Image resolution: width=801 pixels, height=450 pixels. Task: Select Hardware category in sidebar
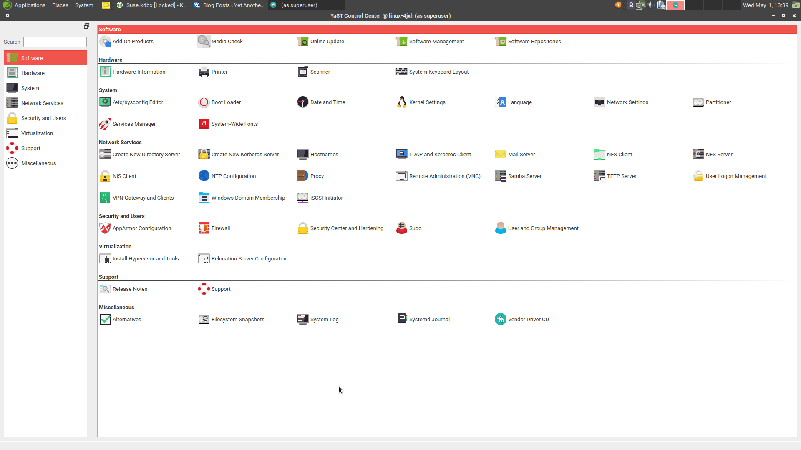(x=33, y=73)
